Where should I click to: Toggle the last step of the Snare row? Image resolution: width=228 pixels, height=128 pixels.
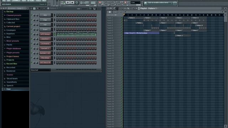(95, 30)
